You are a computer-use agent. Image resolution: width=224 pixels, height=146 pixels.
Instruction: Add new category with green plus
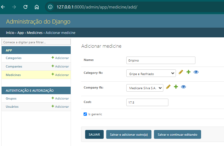(x=188, y=72)
